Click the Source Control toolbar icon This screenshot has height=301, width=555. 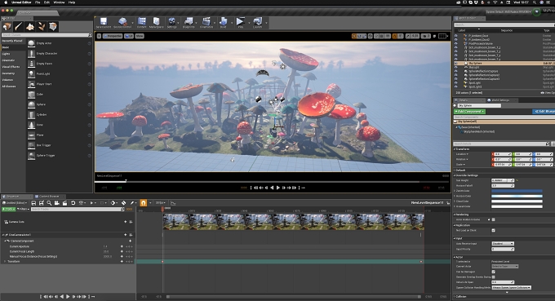pos(122,23)
